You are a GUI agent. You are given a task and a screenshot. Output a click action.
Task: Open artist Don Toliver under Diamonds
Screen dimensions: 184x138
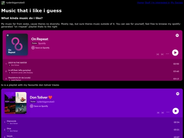[x=14, y=123]
